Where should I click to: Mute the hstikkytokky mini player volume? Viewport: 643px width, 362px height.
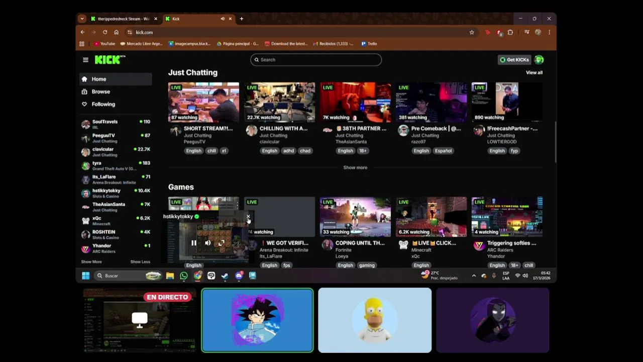[207, 243]
